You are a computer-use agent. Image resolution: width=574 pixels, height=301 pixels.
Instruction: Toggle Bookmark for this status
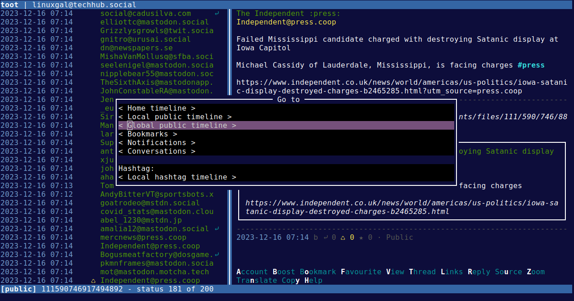(x=318, y=272)
